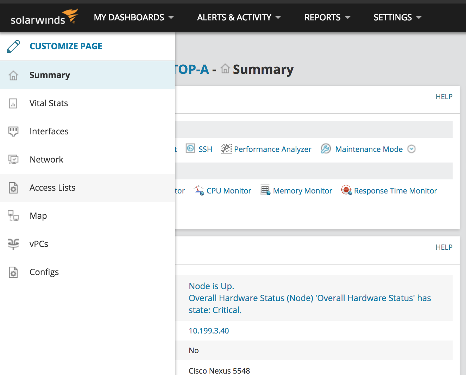This screenshot has width=466, height=375.
Task: Expand the Maintenance Mode dropdown arrow
Action: (411, 149)
